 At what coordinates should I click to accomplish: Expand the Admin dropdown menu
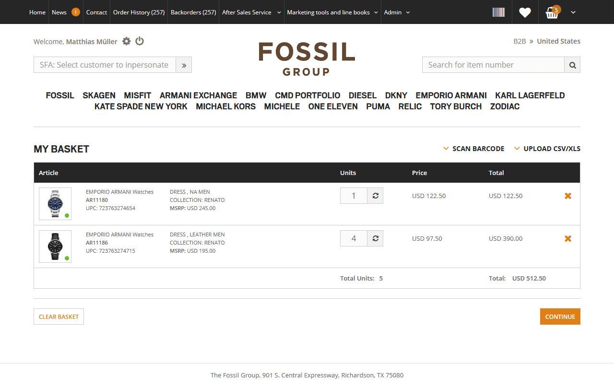pos(397,12)
